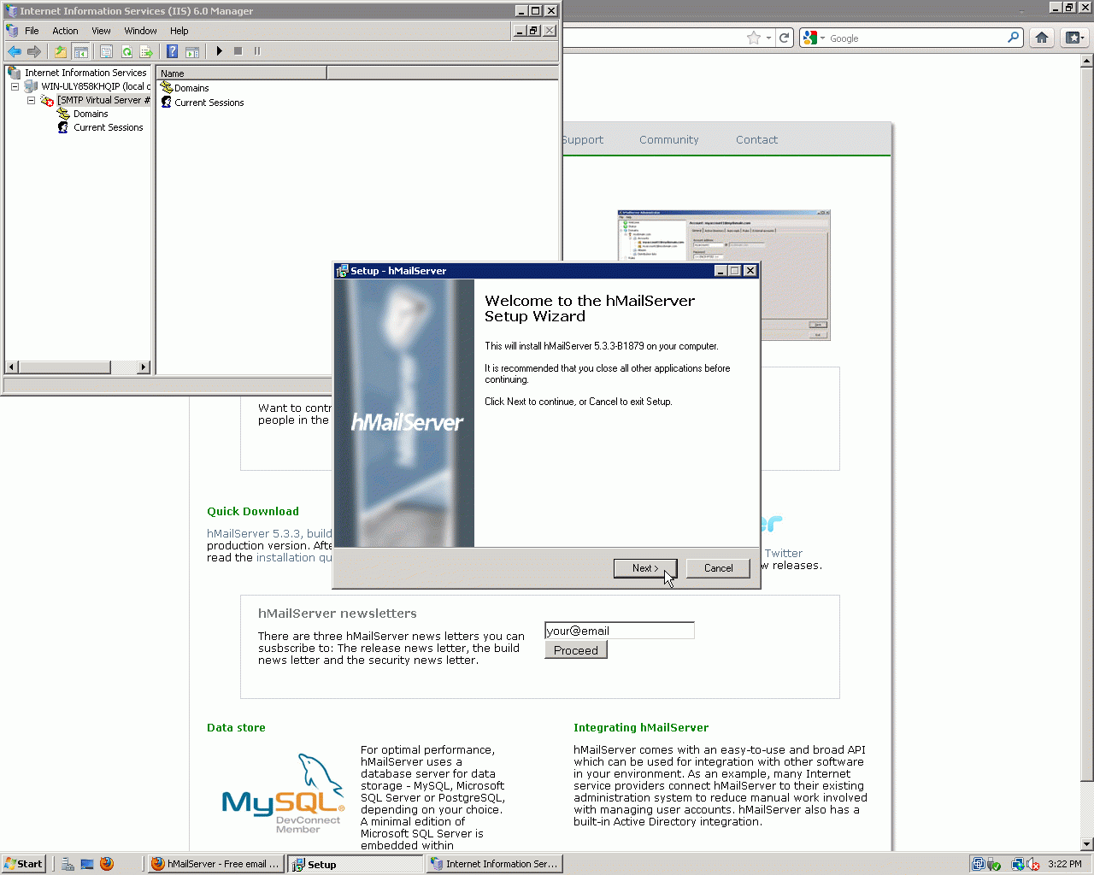This screenshot has width=1094, height=875.
Task: Click the Twitter link on the webpage
Action: tap(784, 553)
